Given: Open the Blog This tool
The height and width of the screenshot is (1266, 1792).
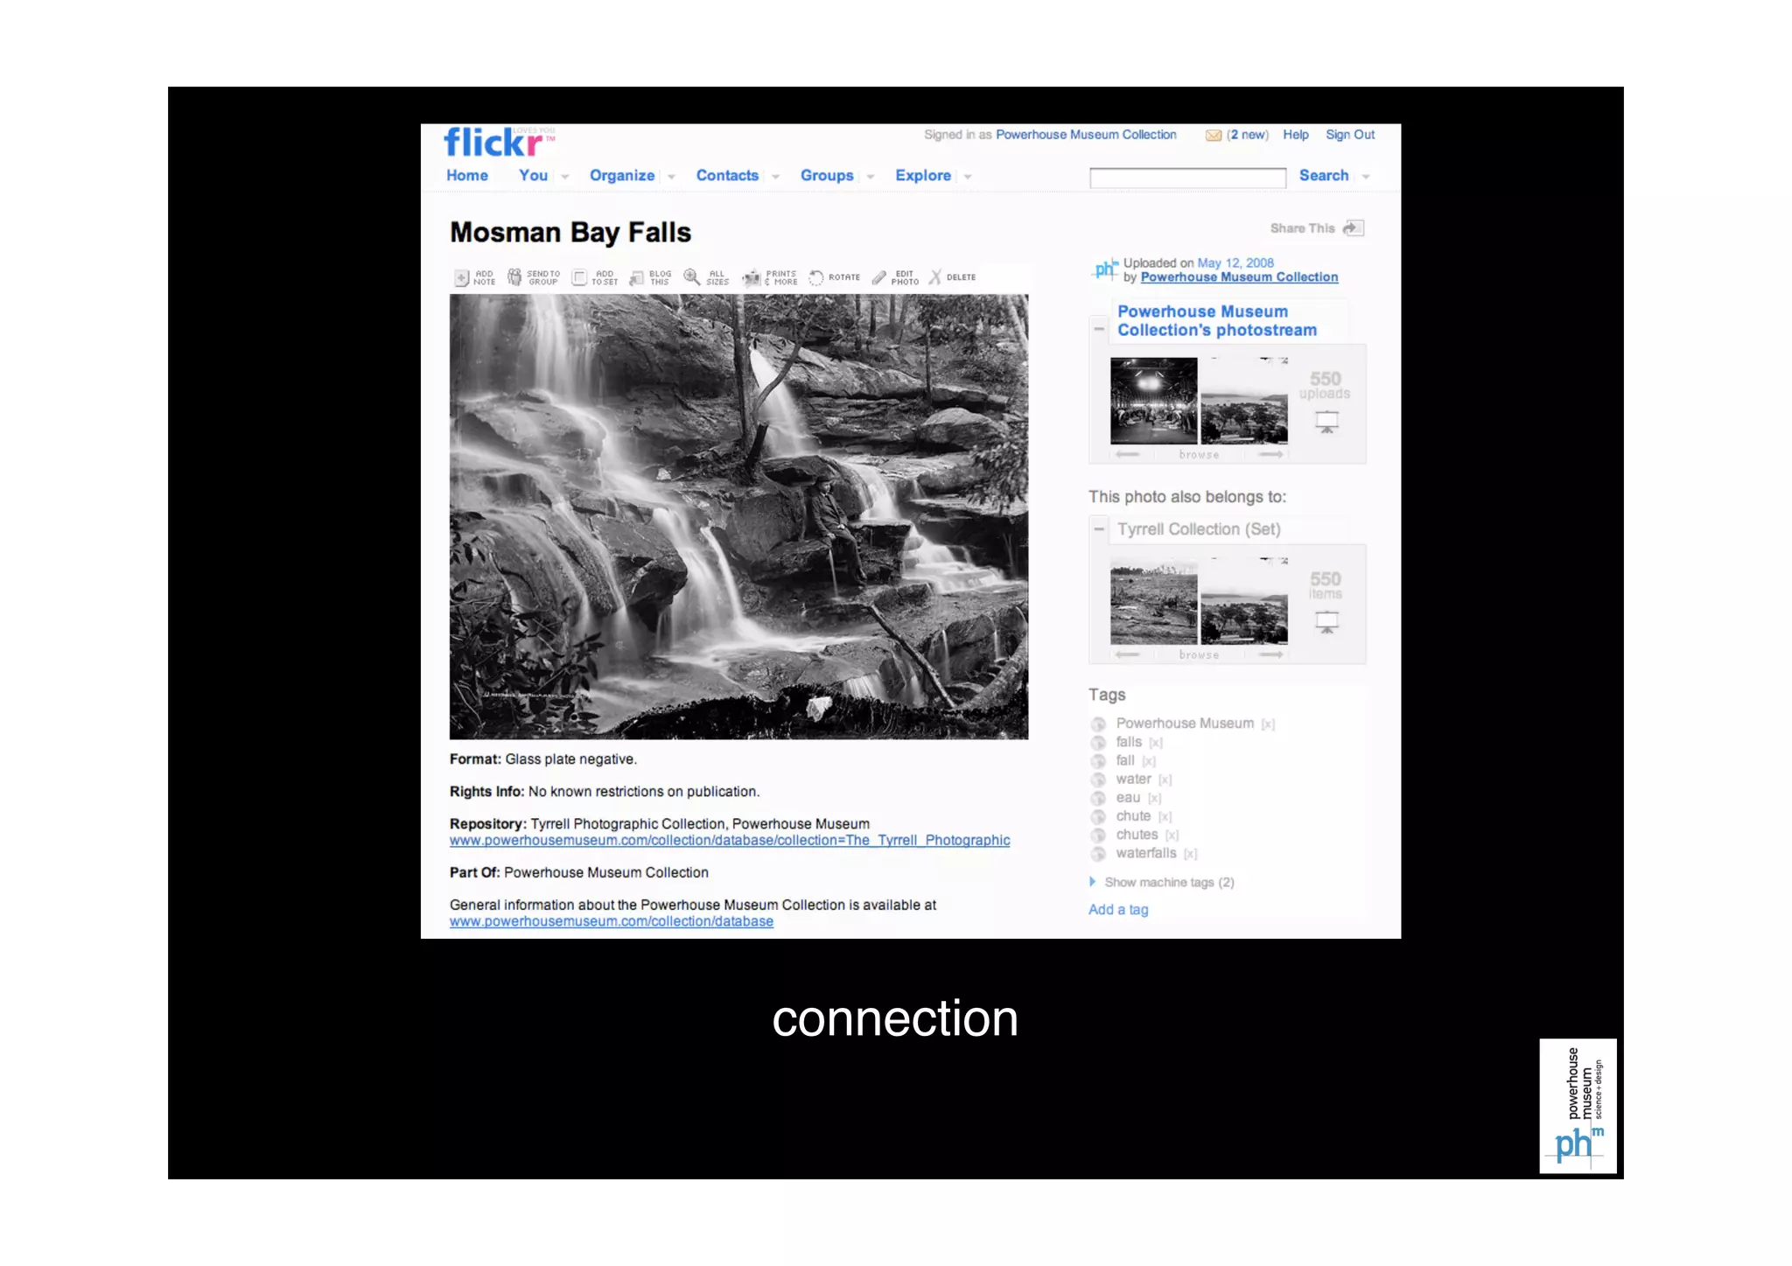Looking at the screenshot, I should [637, 278].
